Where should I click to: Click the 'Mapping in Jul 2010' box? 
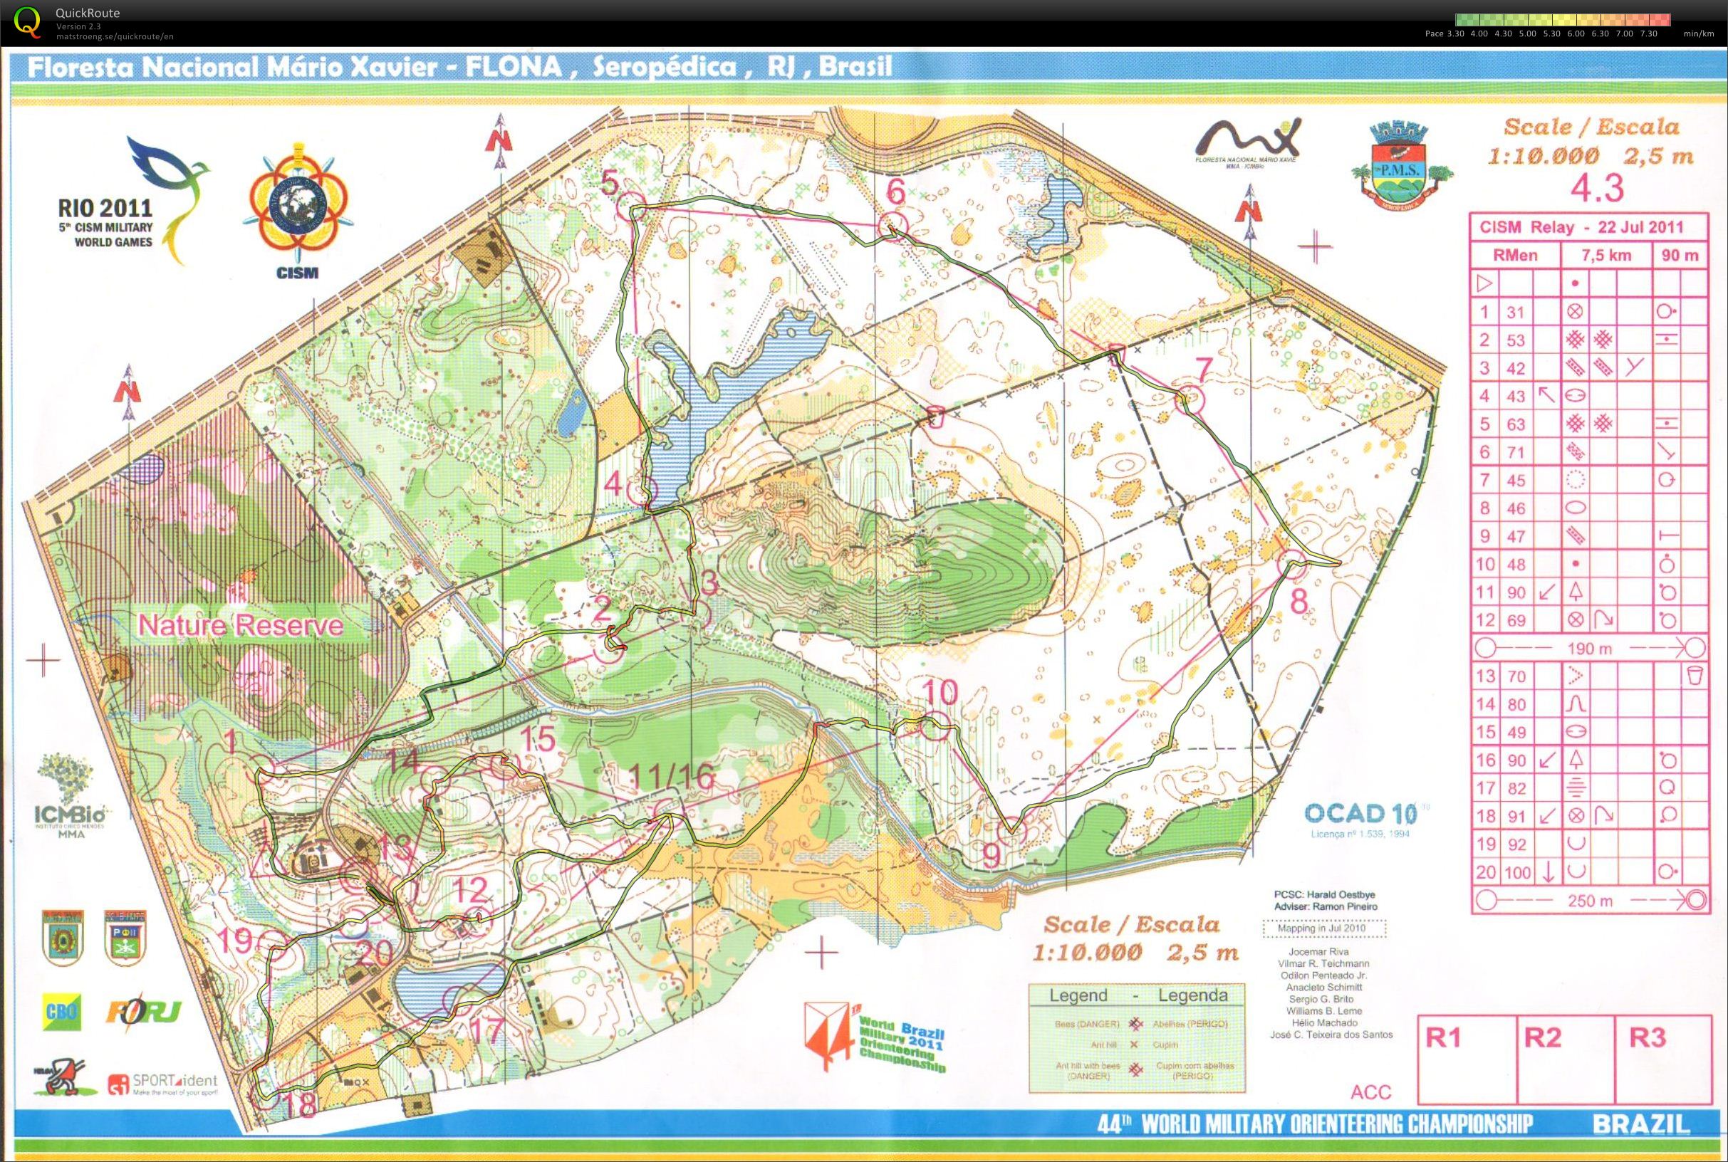point(1324,928)
